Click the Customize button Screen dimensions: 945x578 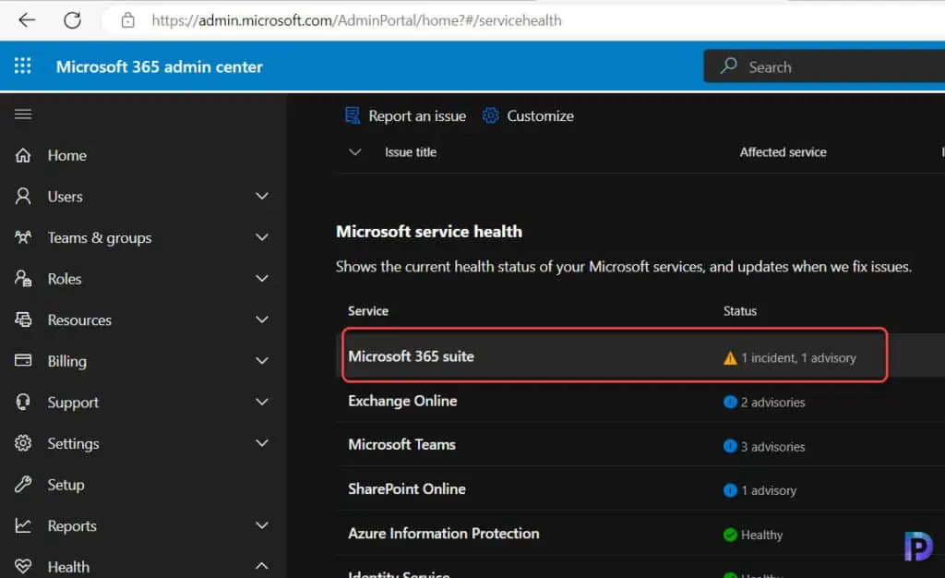(x=528, y=115)
